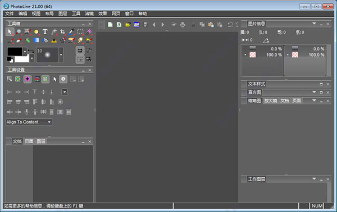Select the yellow circle shape tool
The image size is (337, 212).
[x=37, y=32]
